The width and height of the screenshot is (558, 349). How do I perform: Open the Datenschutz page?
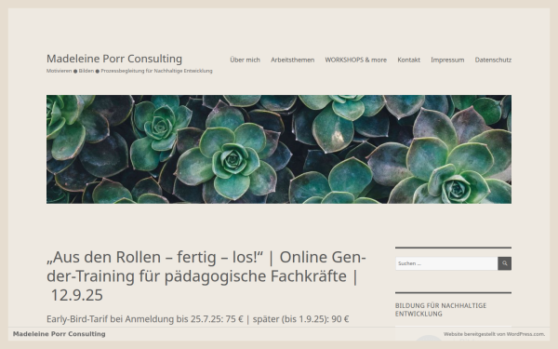pos(493,60)
